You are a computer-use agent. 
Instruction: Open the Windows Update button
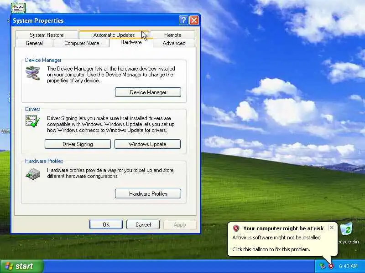147,144
